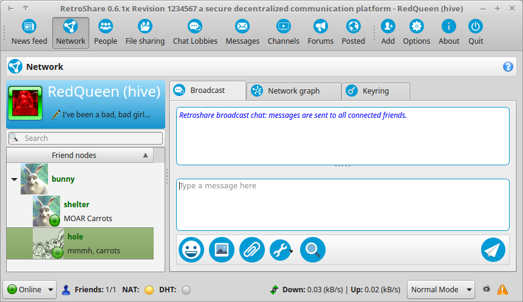523x302 pixels.
Task: Open the Messages page
Action: point(242,33)
